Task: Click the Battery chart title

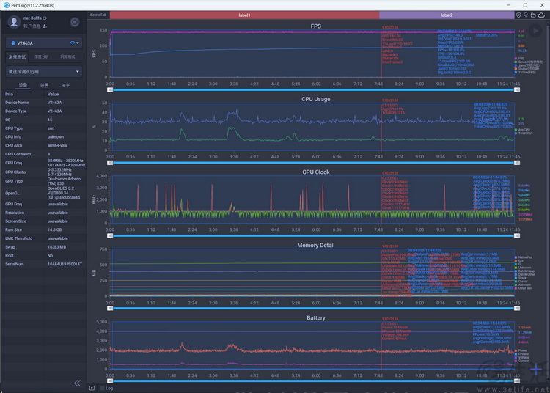Action: pos(315,318)
